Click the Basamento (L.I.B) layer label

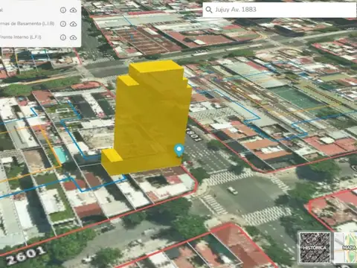28,24
